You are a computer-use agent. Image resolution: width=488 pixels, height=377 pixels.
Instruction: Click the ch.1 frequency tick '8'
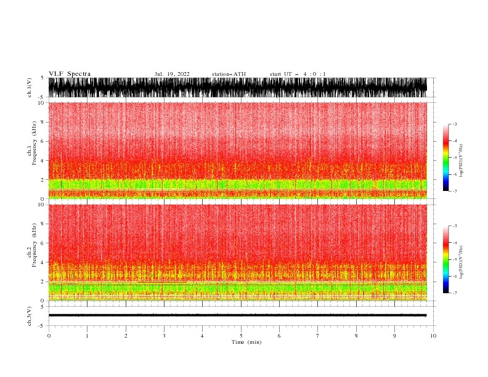[x=43, y=122]
